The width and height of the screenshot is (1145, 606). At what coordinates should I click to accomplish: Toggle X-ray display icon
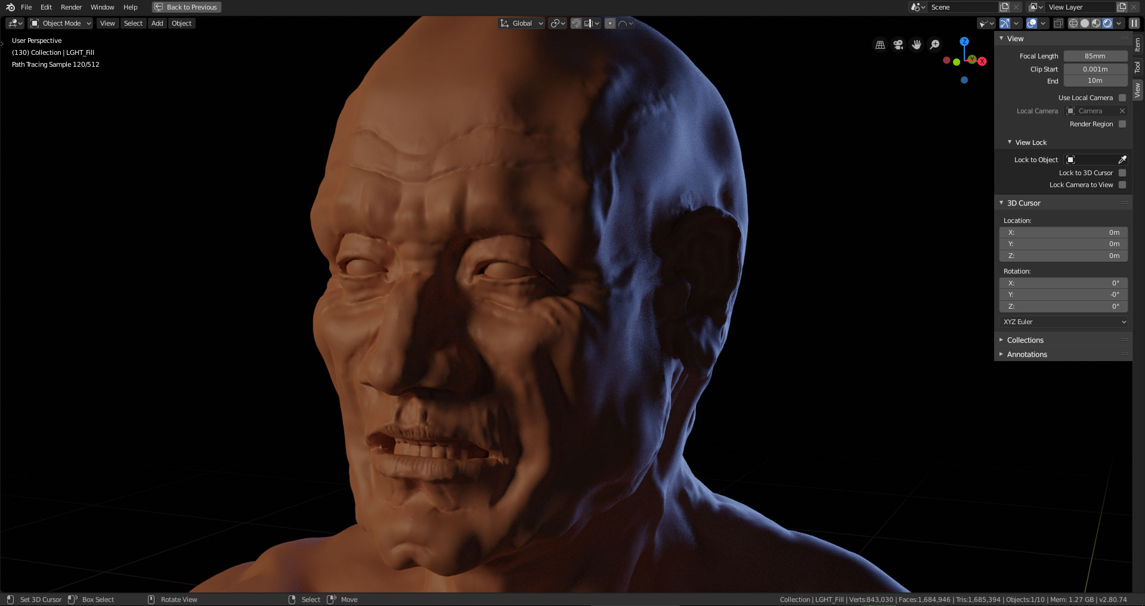(x=1058, y=23)
